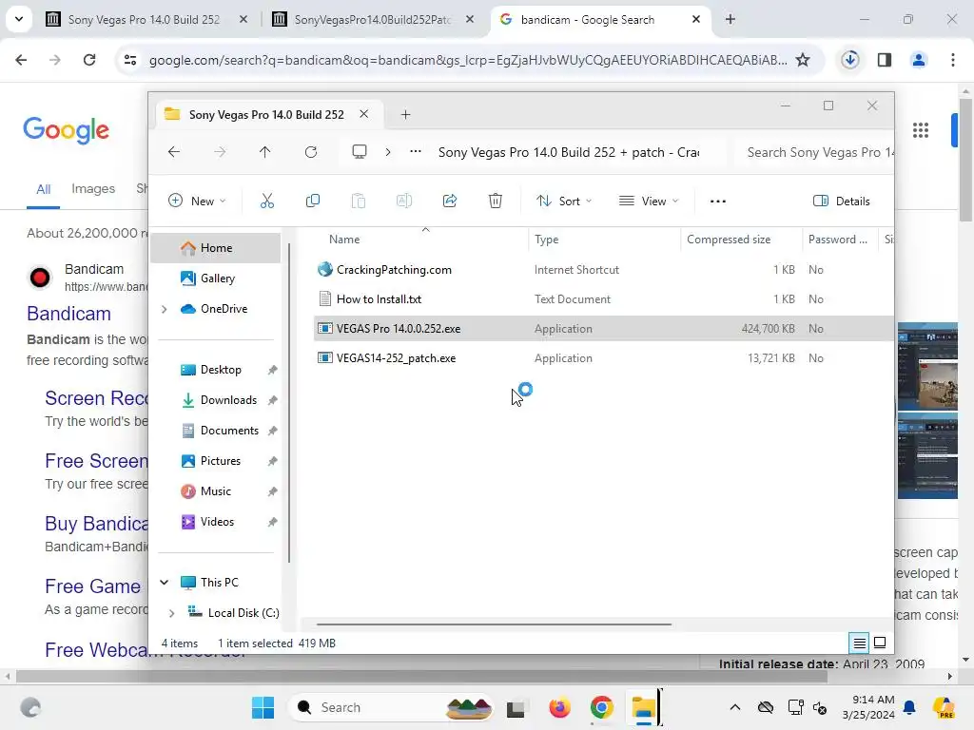The height and width of the screenshot is (730, 974).
Task: Click the taskbar Search box
Action: (x=391, y=707)
